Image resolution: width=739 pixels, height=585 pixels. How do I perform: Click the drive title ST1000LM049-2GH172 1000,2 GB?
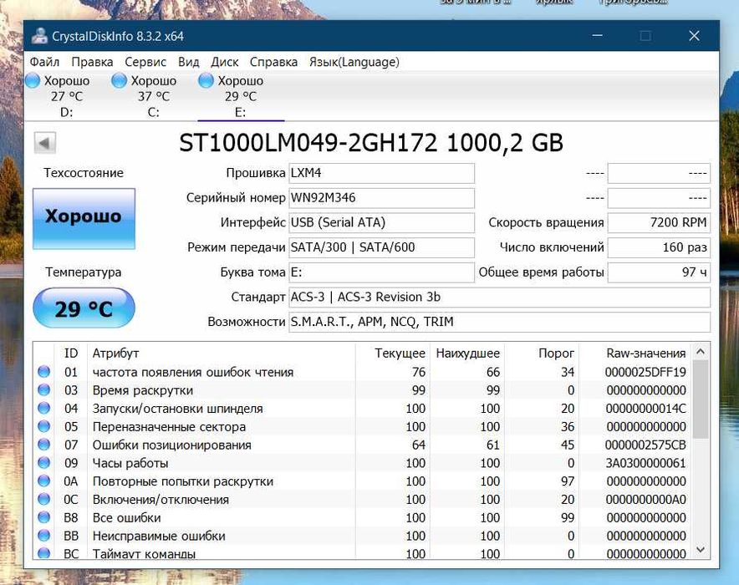(x=371, y=143)
